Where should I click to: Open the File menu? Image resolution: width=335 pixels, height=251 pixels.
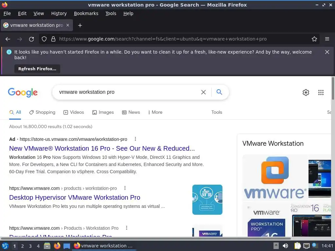tap(7, 13)
